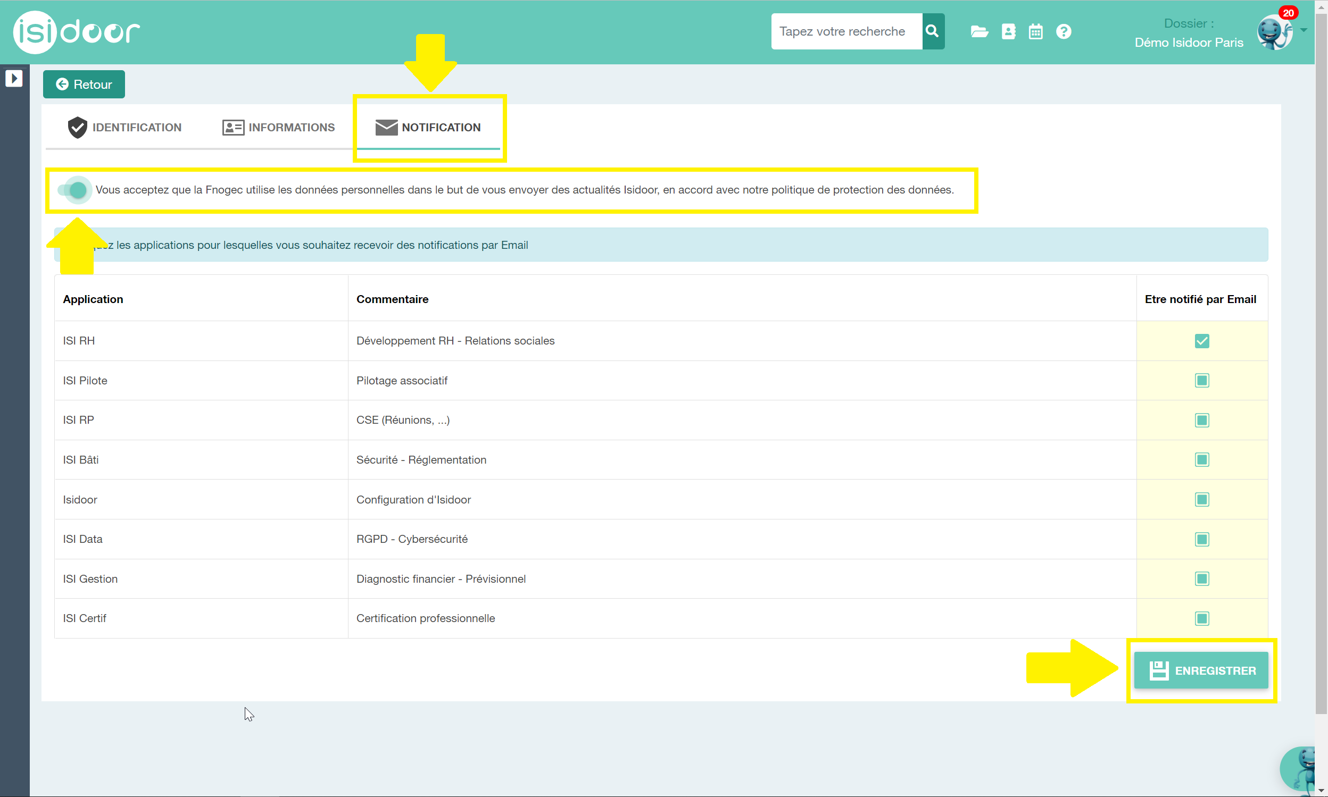Click 'Pilotage associatif' comment cell
Viewport: 1328px width, 797px height.
742,381
